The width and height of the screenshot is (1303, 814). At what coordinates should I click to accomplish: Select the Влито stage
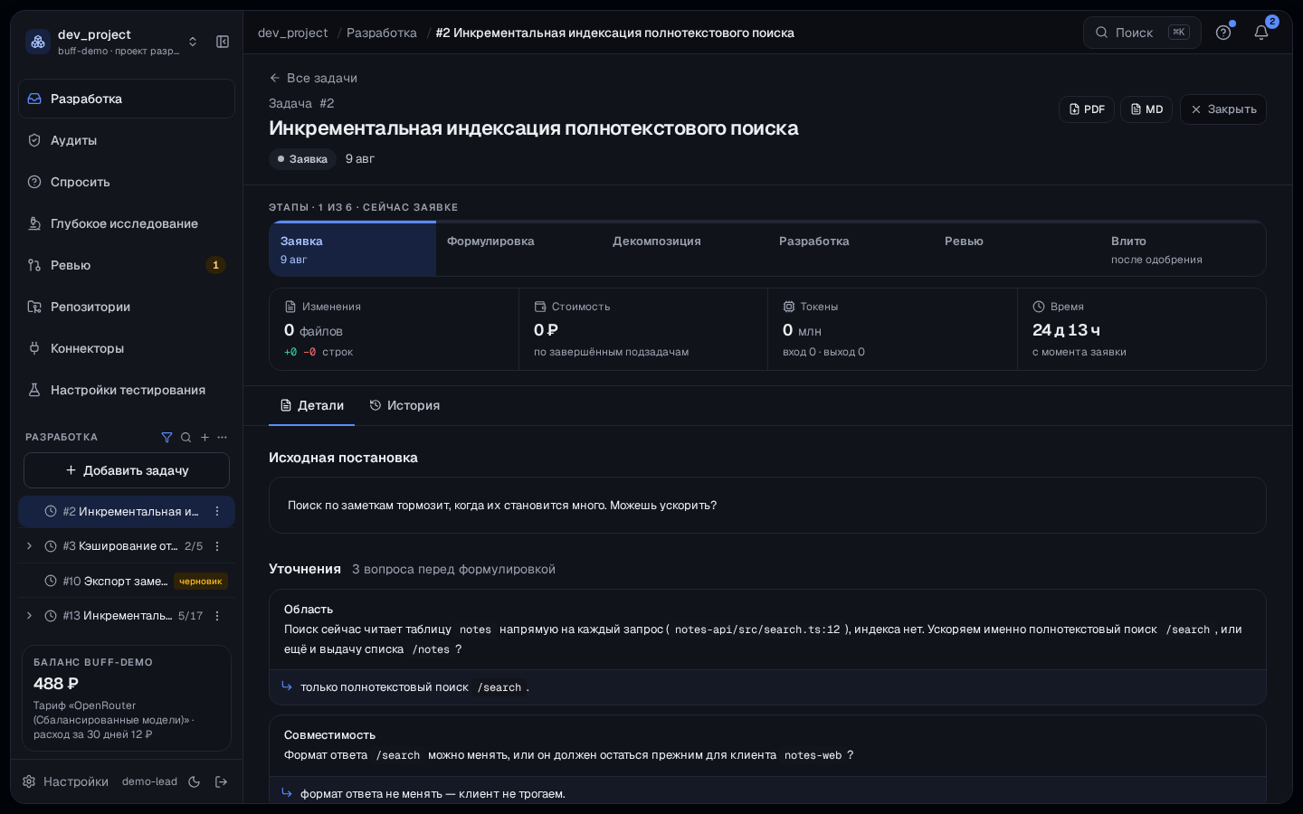point(1183,250)
